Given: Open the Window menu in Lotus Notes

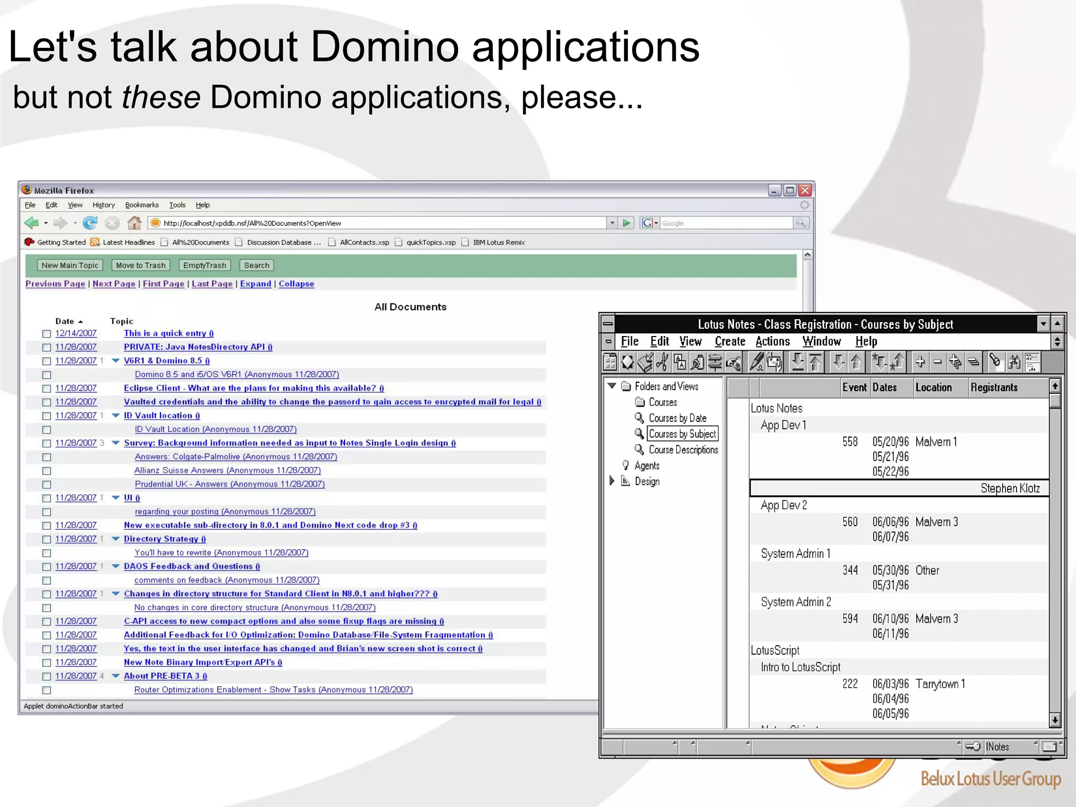Looking at the screenshot, I should click(822, 341).
